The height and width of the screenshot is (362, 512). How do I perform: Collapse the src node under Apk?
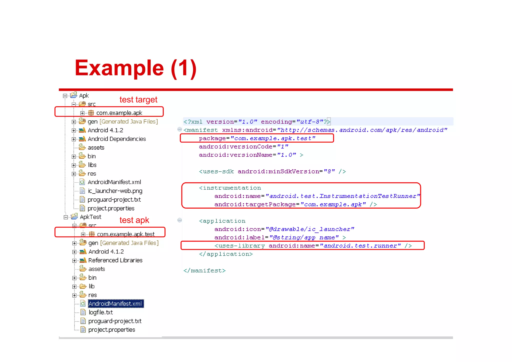(74, 104)
